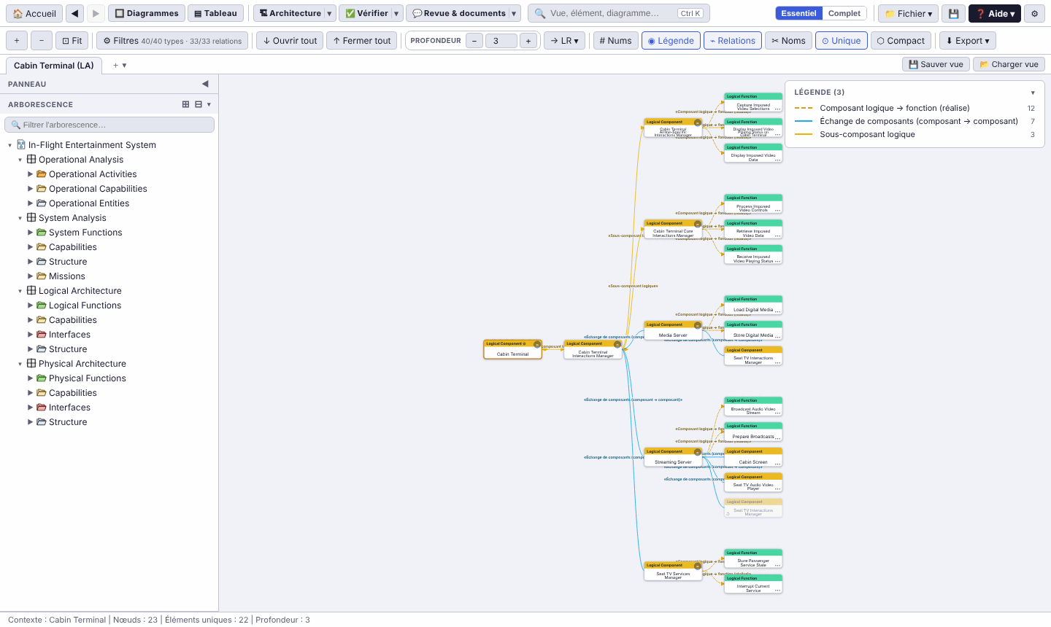This screenshot has height=627, width=1051.
Task: Open the arrow dropdown next to Architecture
Action: (329, 13)
